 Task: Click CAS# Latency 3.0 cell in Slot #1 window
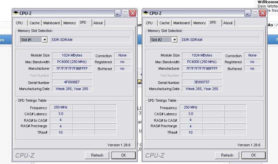pyautogui.click(x=61, y=114)
